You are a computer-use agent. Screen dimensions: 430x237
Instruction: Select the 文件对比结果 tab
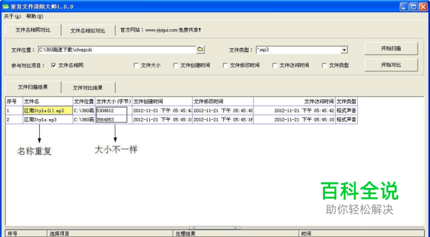[x=88, y=88]
